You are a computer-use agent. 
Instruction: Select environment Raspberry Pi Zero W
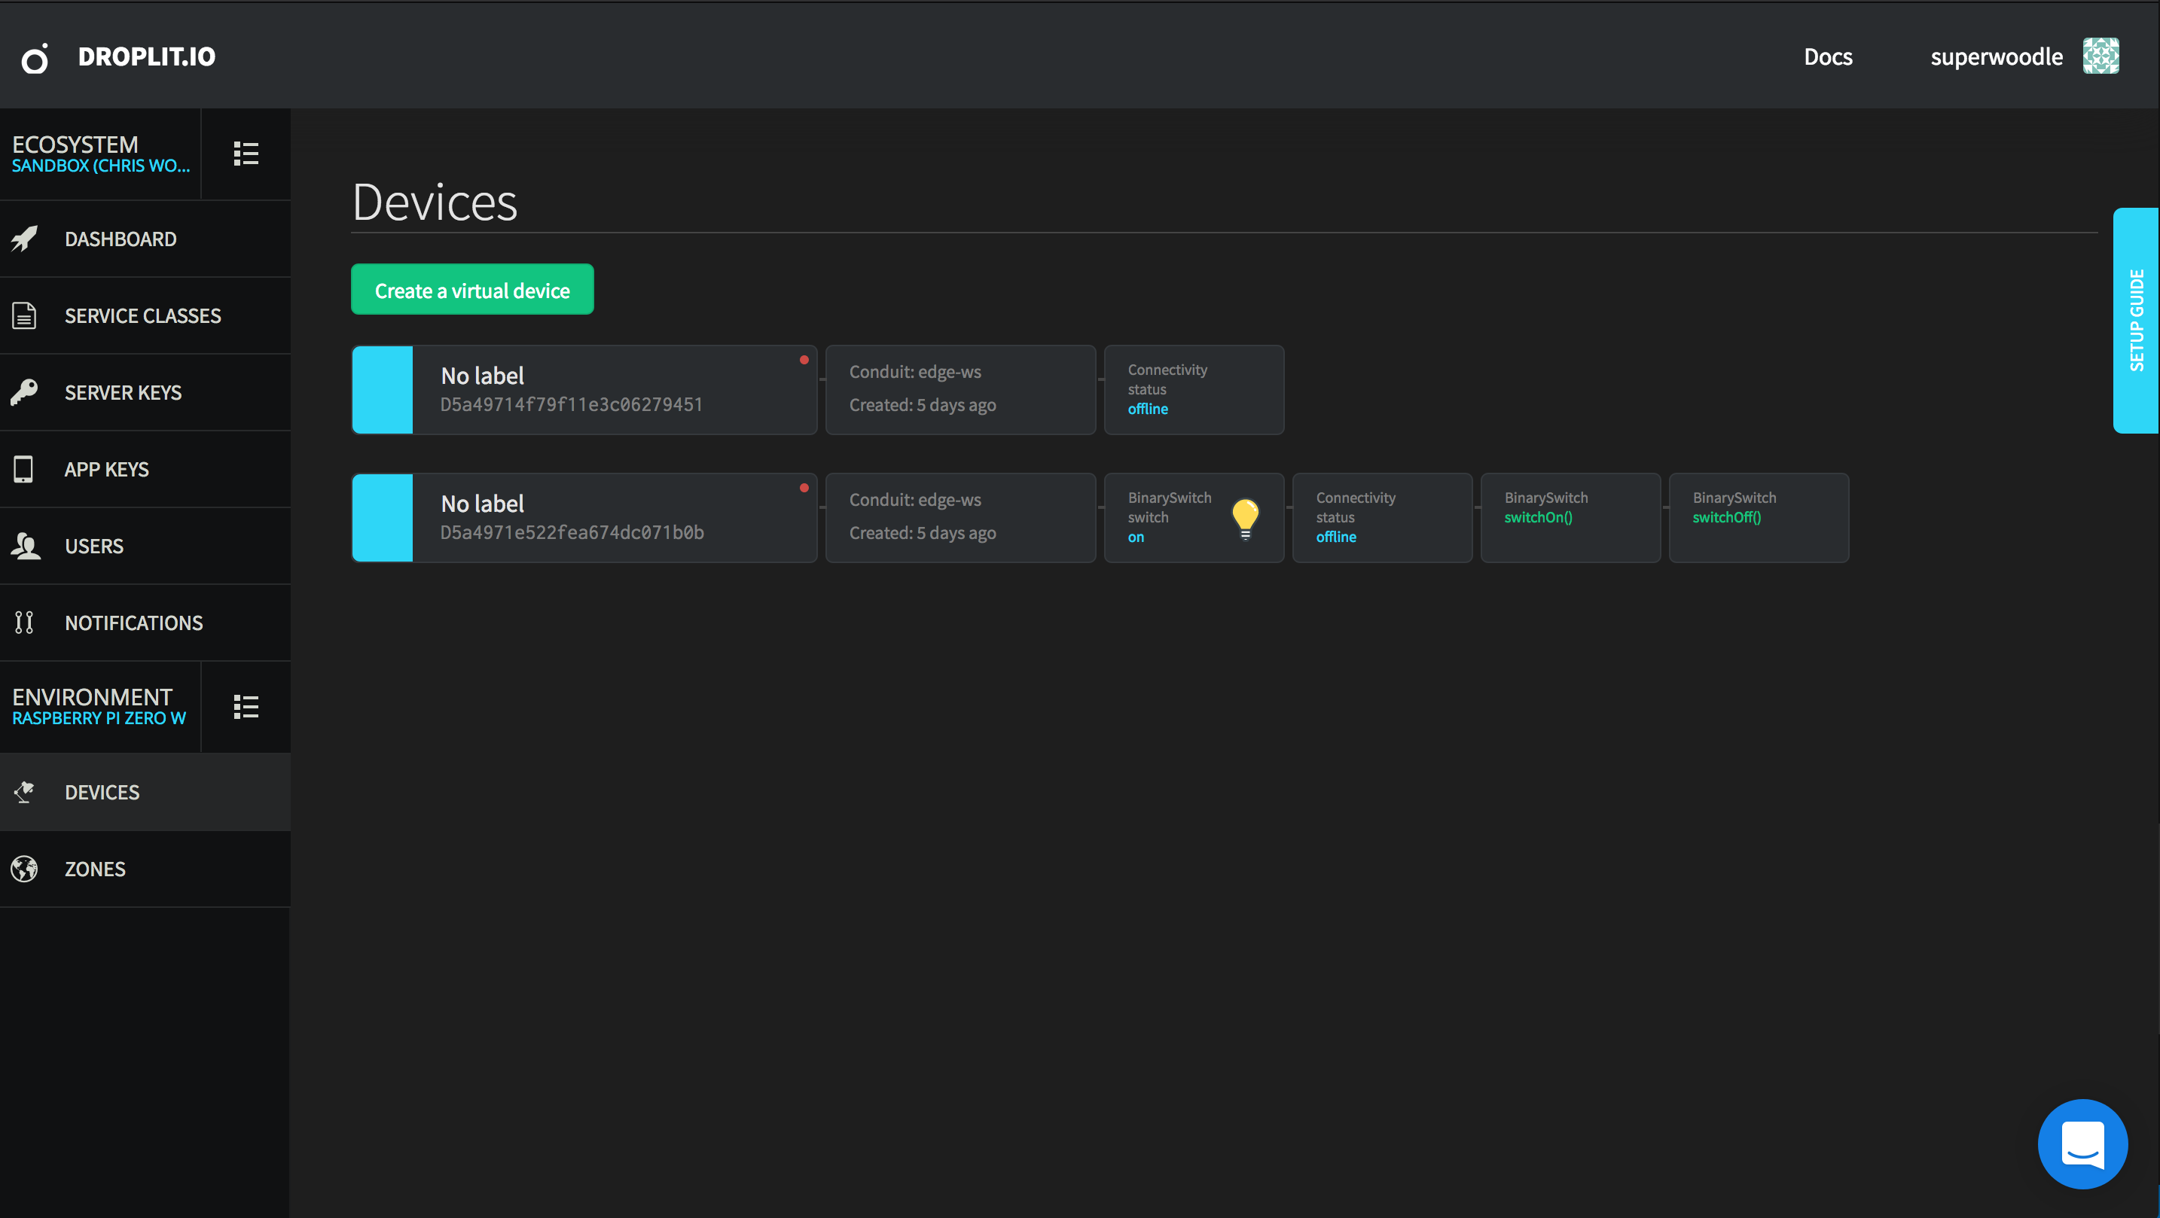click(x=101, y=707)
